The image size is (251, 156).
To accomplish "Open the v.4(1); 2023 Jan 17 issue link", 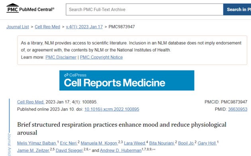I will click(84, 27).
